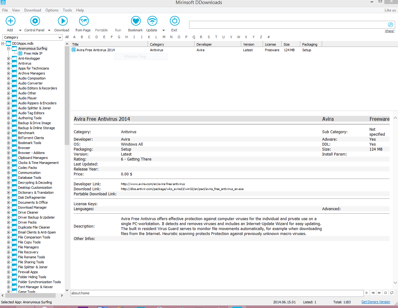Select the Codec Packs category

pos(27,168)
